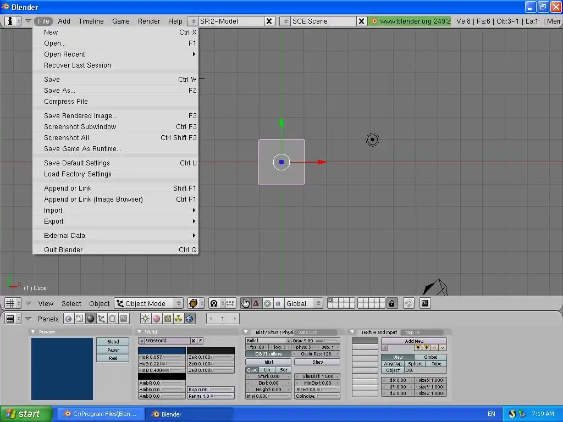
Task: Open the Program Files taskbar window
Action: point(101,414)
